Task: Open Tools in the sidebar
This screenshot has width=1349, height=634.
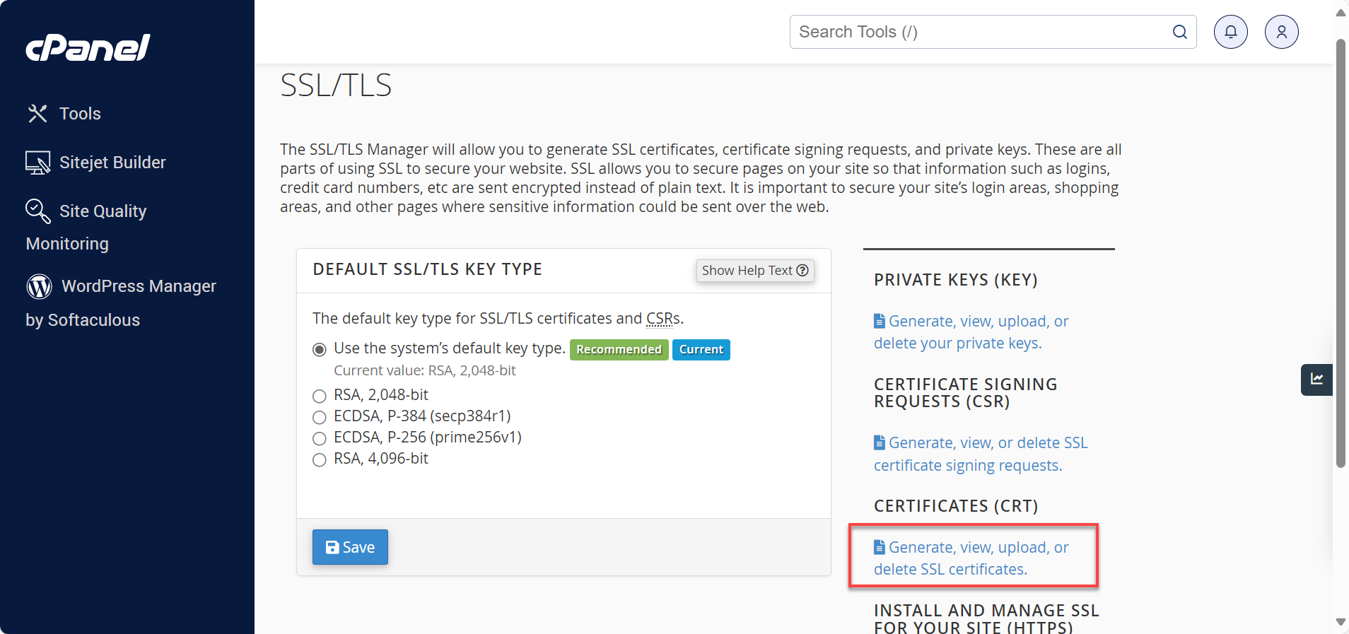Action: tap(80, 114)
